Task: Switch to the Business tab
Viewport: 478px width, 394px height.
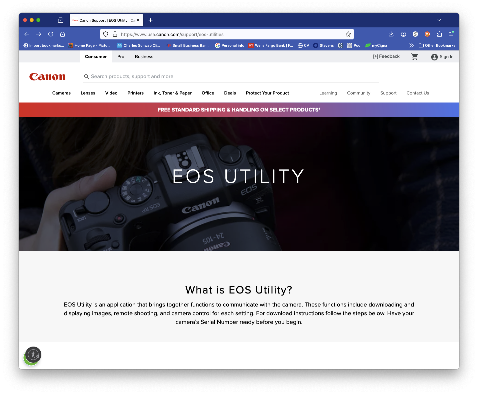Action: 144,57
